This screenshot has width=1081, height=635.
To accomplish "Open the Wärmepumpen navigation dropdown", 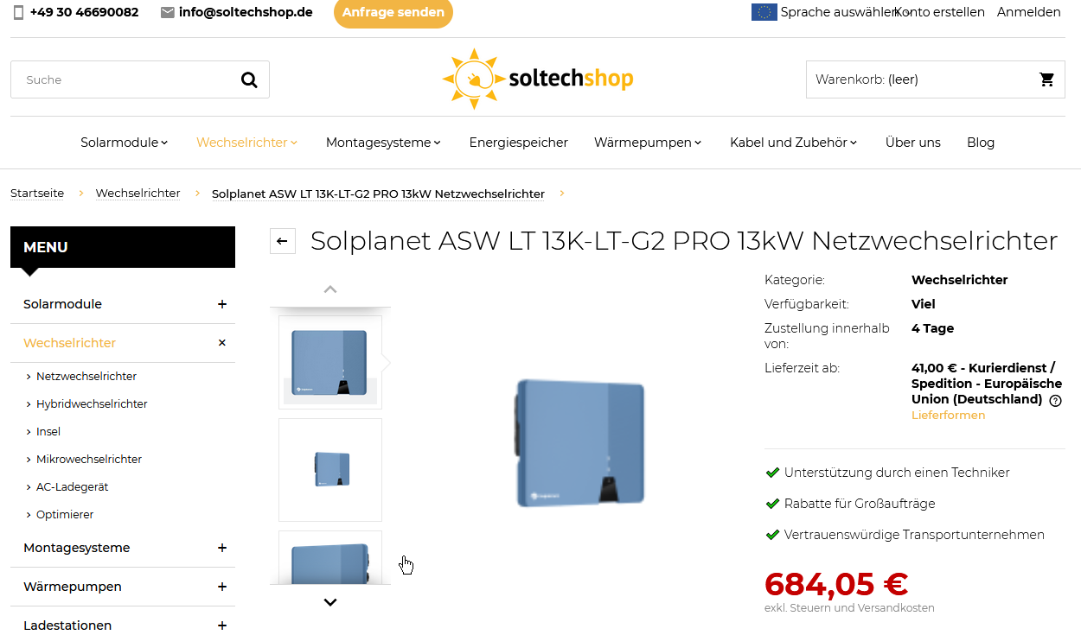I will coord(648,143).
